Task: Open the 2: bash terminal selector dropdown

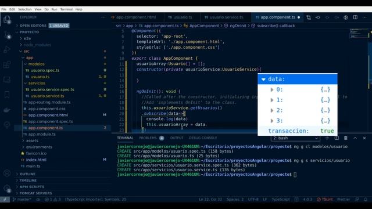Action: click(295, 138)
